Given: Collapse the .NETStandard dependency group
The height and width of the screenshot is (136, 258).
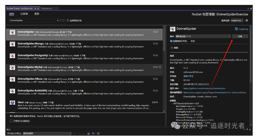Looking at the screenshot, I should [171, 104].
